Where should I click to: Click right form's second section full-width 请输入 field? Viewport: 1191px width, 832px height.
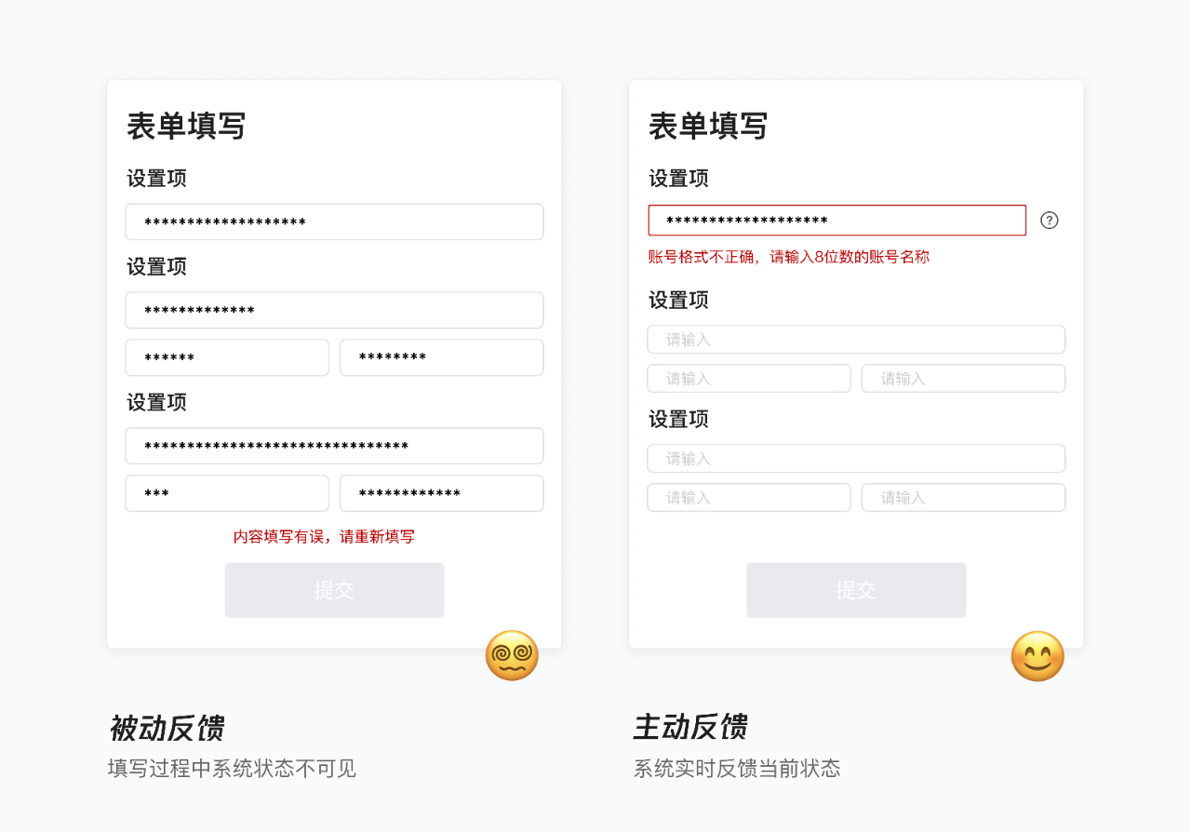point(856,340)
